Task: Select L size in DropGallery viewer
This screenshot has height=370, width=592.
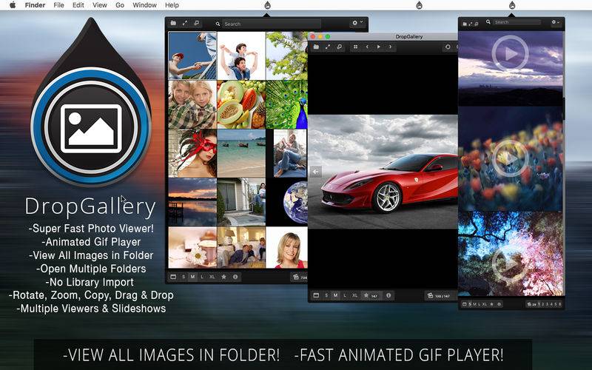Action: click(345, 295)
